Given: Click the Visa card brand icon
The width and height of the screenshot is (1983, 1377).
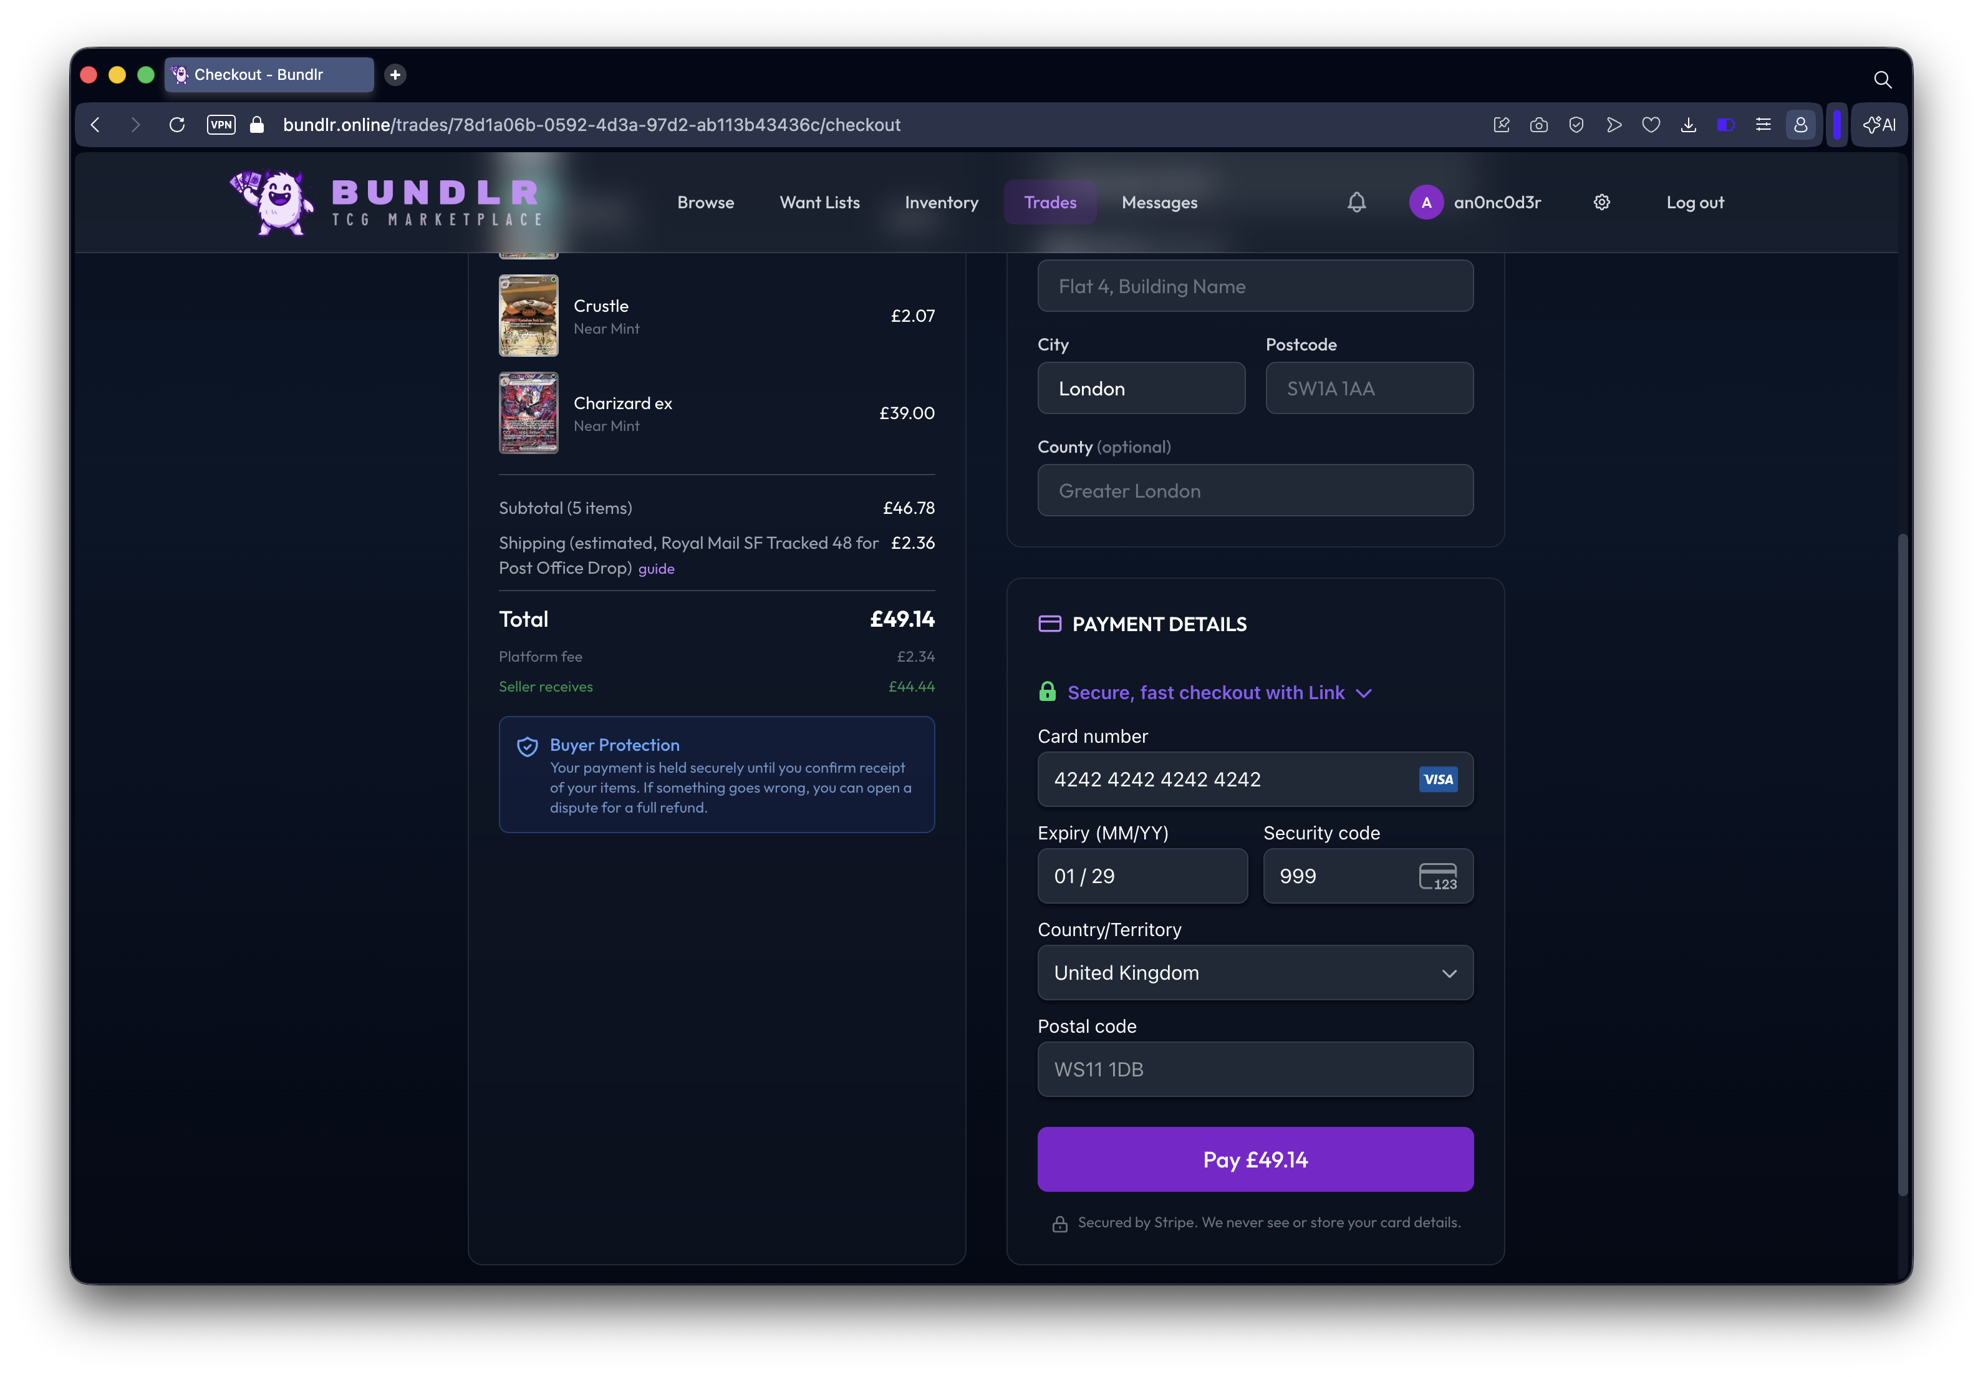Looking at the screenshot, I should tap(1438, 779).
